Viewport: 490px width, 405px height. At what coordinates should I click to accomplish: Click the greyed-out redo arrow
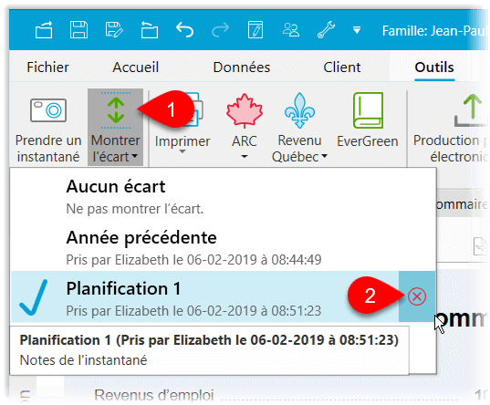point(220,30)
